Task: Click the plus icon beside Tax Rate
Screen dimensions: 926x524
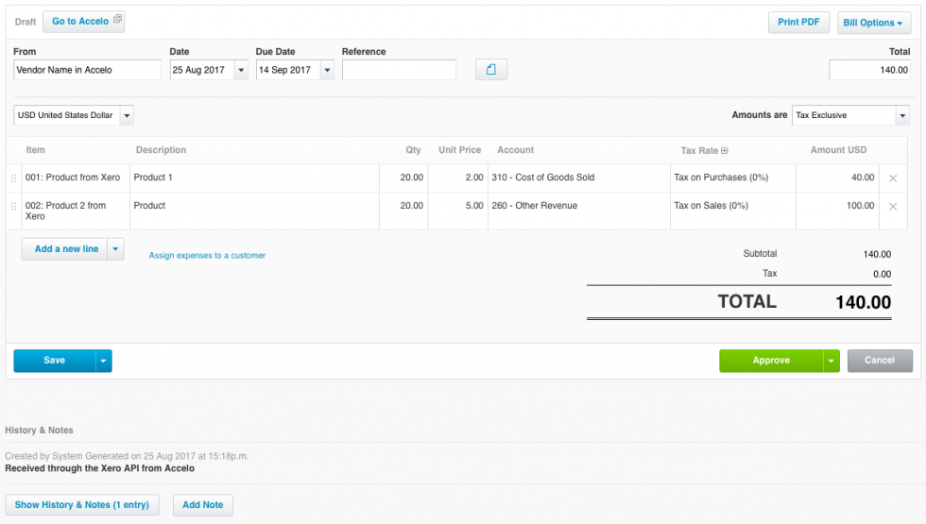Action: pos(725,150)
